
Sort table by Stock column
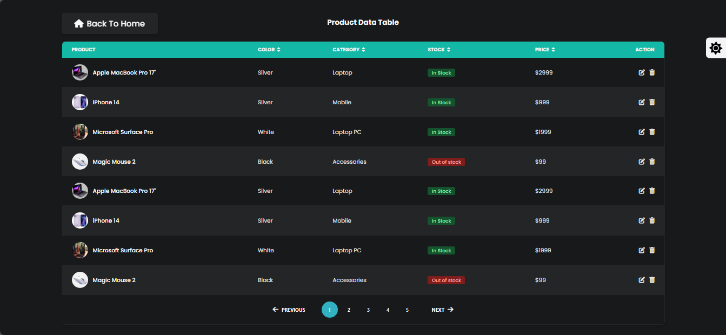(x=449, y=50)
